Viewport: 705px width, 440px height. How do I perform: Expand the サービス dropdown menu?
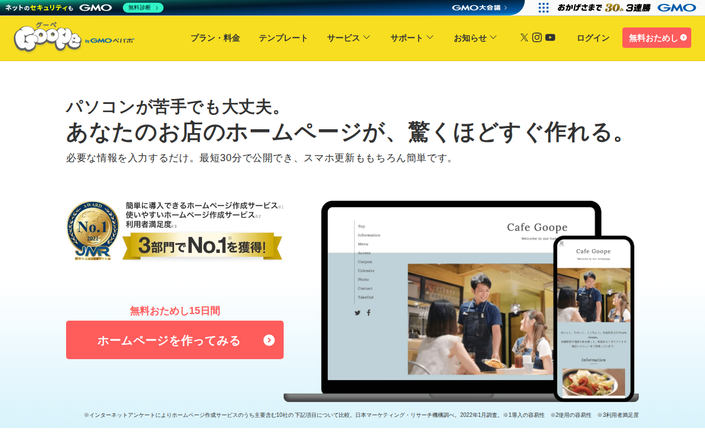click(x=349, y=37)
